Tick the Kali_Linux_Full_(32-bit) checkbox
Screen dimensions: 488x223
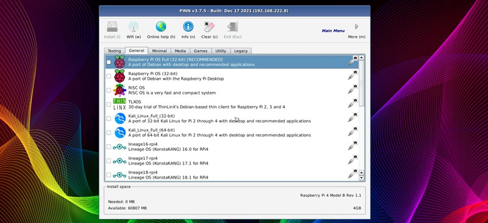point(109,118)
